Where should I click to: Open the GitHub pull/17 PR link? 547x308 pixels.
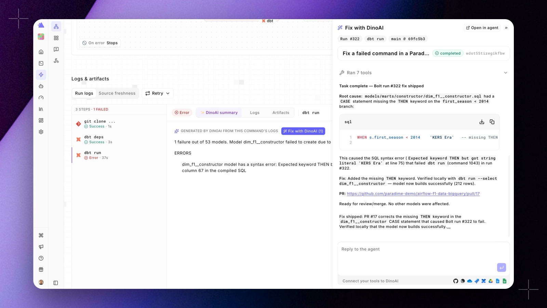pyautogui.click(x=413, y=194)
